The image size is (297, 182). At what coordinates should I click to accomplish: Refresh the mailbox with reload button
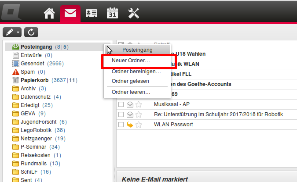pos(31,32)
